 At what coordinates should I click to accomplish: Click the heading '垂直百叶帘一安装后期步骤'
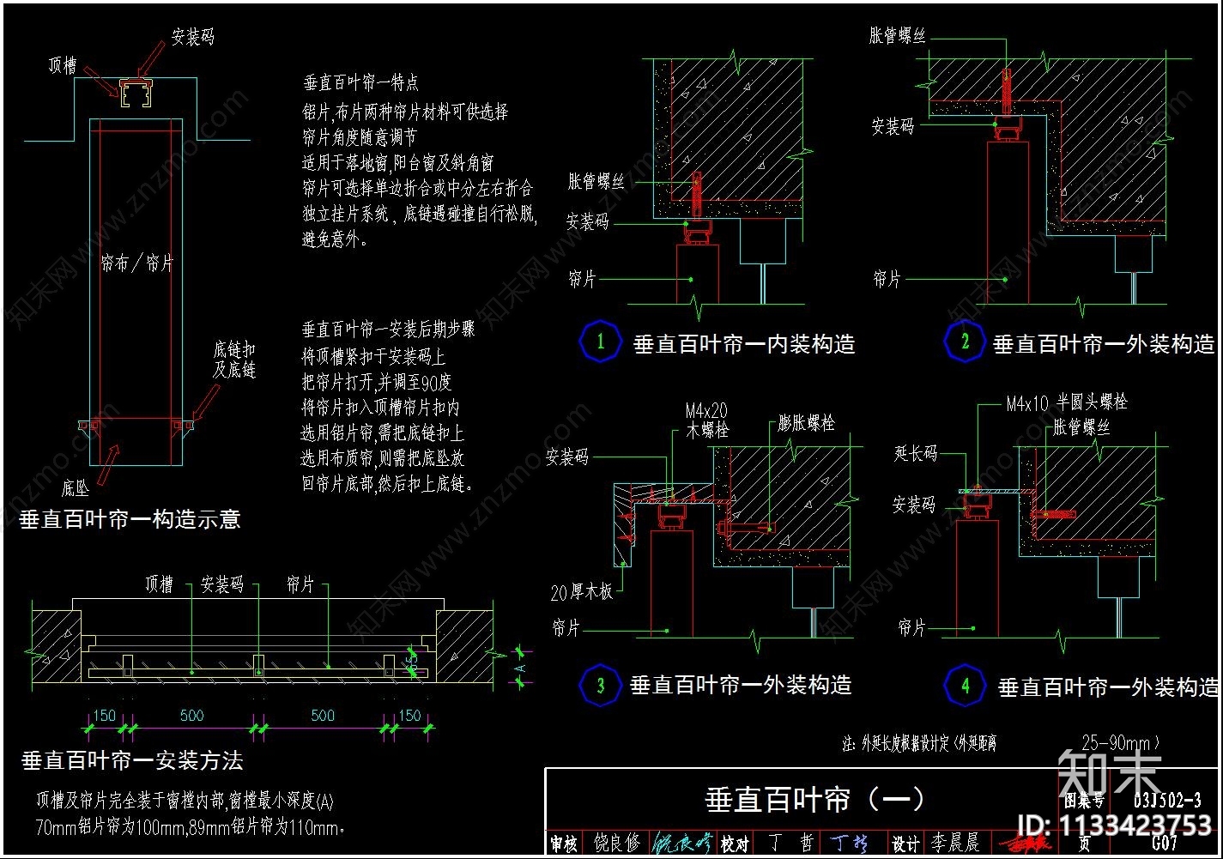[388, 330]
